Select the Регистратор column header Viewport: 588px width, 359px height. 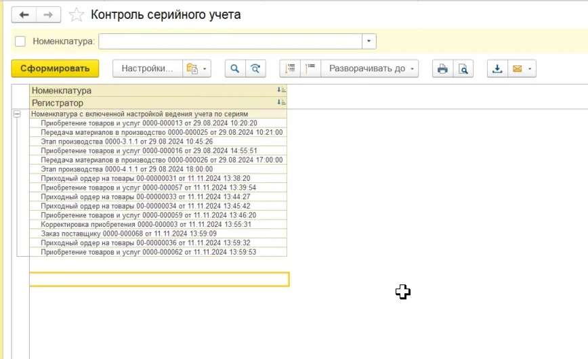tap(159, 103)
